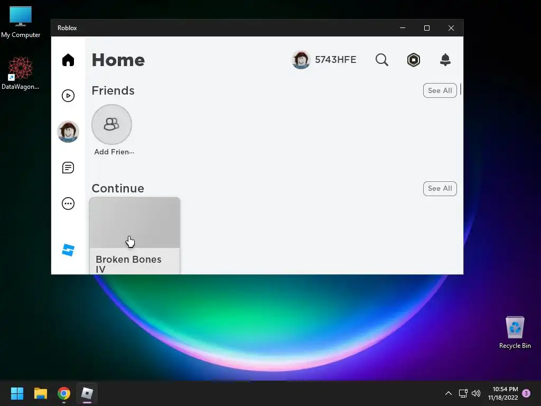Open the Windows Start menu
541x406 pixels.
tap(17, 393)
